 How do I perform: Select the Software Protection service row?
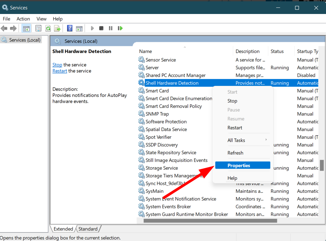pos(166,122)
